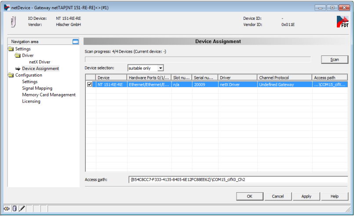Click the Configuration folder icon

coord(11,75)
